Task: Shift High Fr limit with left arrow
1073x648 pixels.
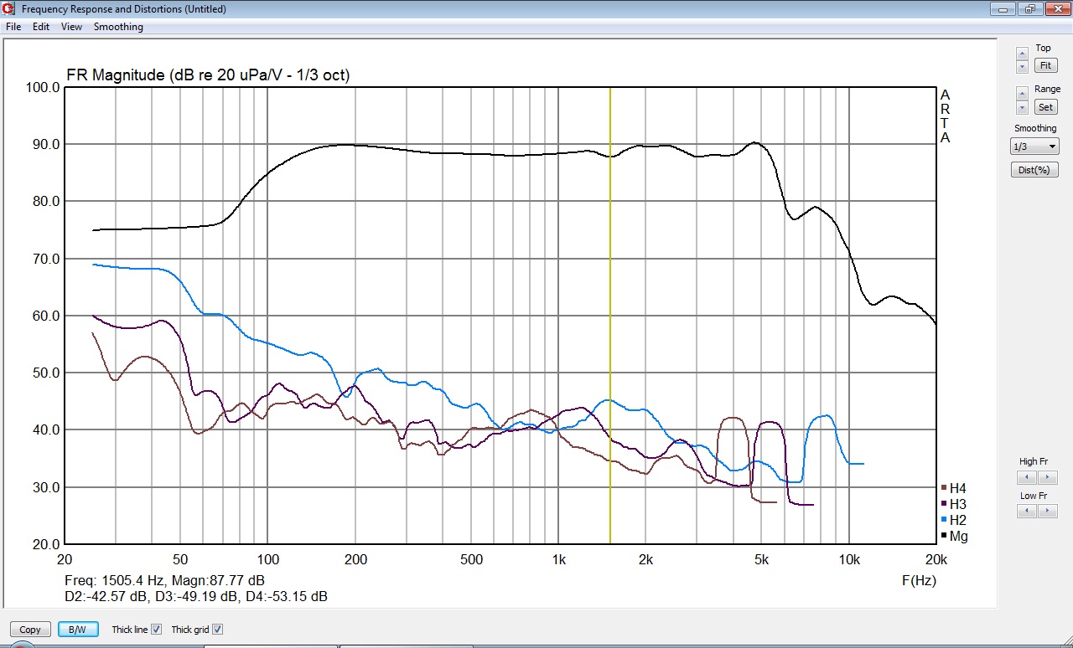Action: coord(1026,478)
